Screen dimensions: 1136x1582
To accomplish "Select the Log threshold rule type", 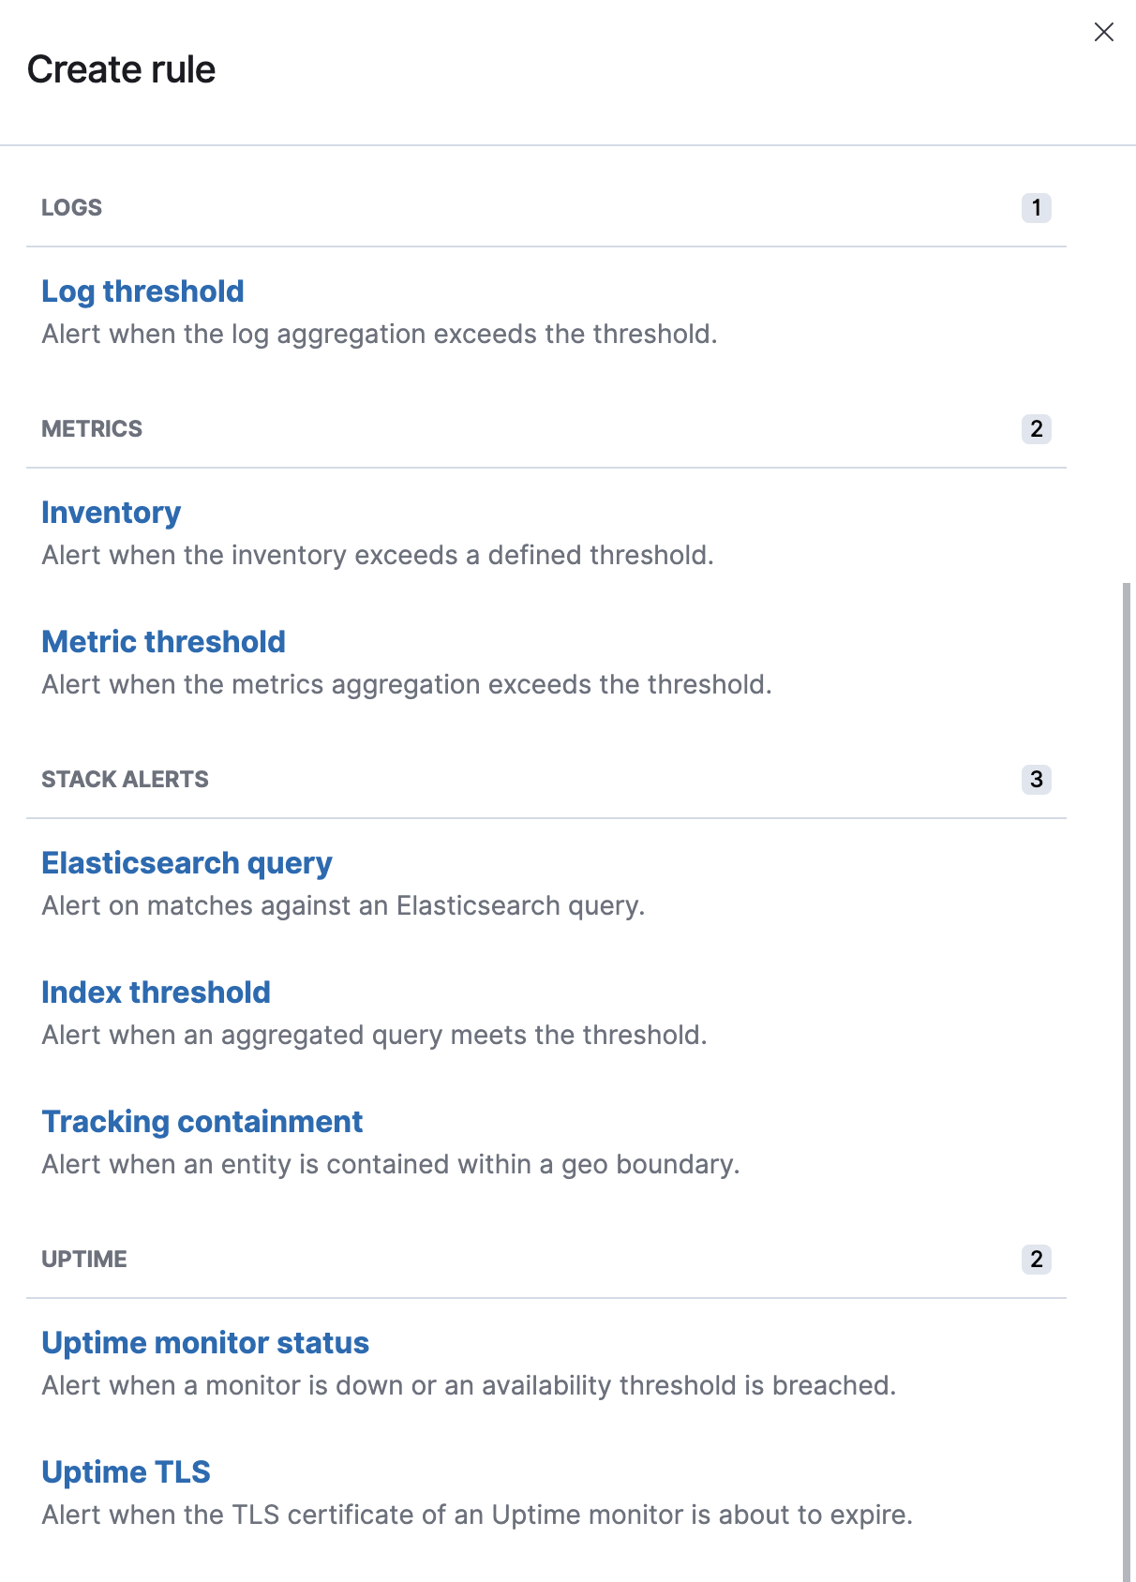I will 142,291.
